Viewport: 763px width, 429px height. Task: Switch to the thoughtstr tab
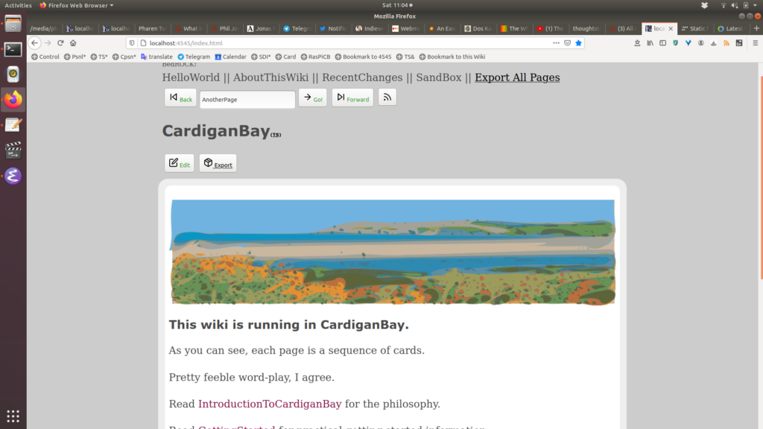tap(586, 28)
